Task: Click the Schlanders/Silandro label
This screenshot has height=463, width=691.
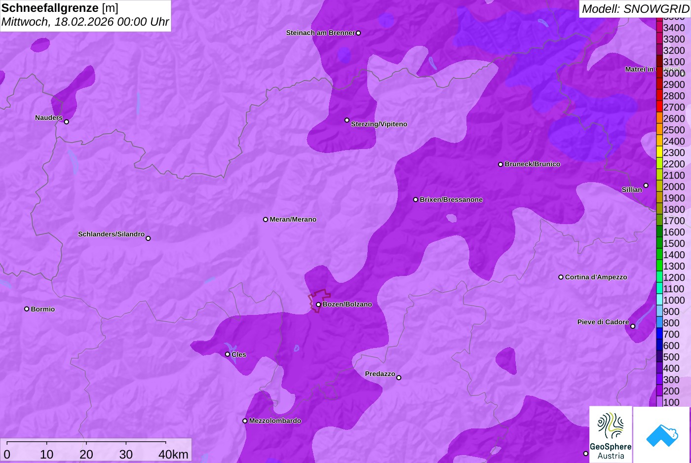Action: pyautogui.click(x=111, y=234)
